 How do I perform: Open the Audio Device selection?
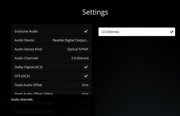point(52,40)
